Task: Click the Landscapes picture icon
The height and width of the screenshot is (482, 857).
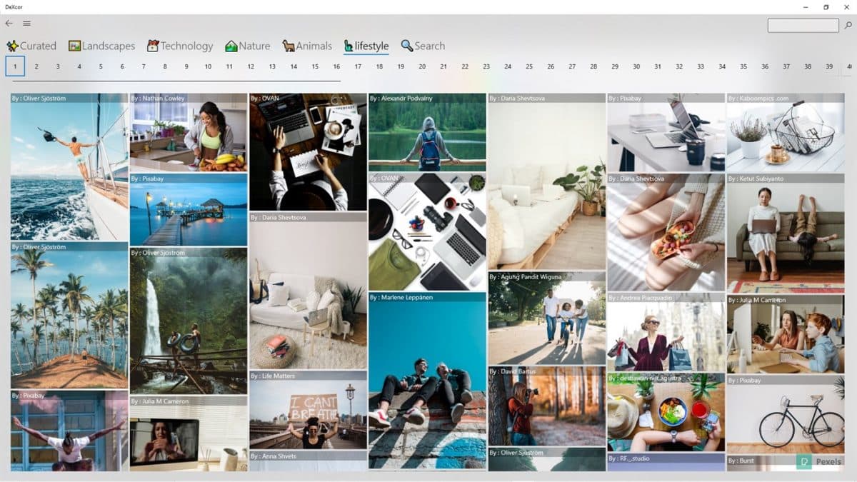Action: point(76,45)
